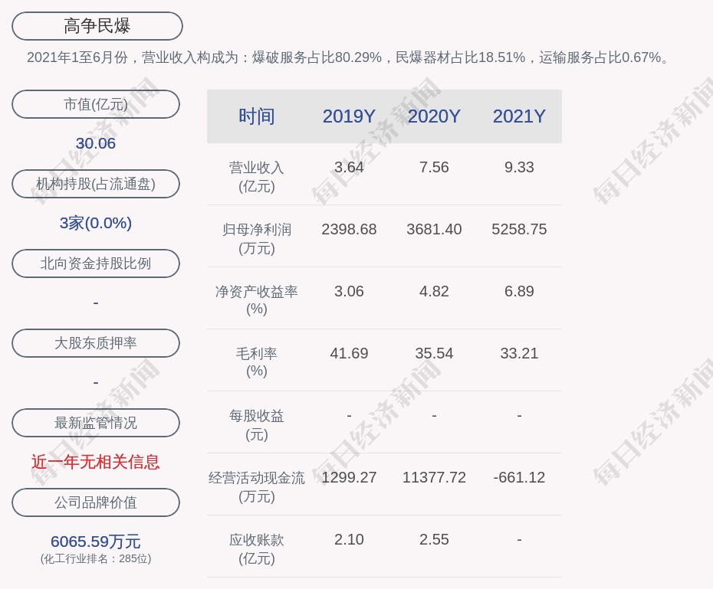Click the 高争民爆 company name pill
This screenshot has height=589, width=713.
[x=97, y=26]
